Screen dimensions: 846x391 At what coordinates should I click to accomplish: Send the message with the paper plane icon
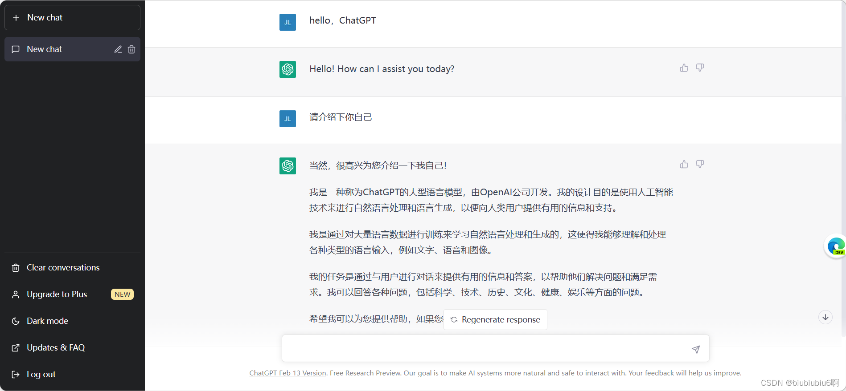click(696, 349)
